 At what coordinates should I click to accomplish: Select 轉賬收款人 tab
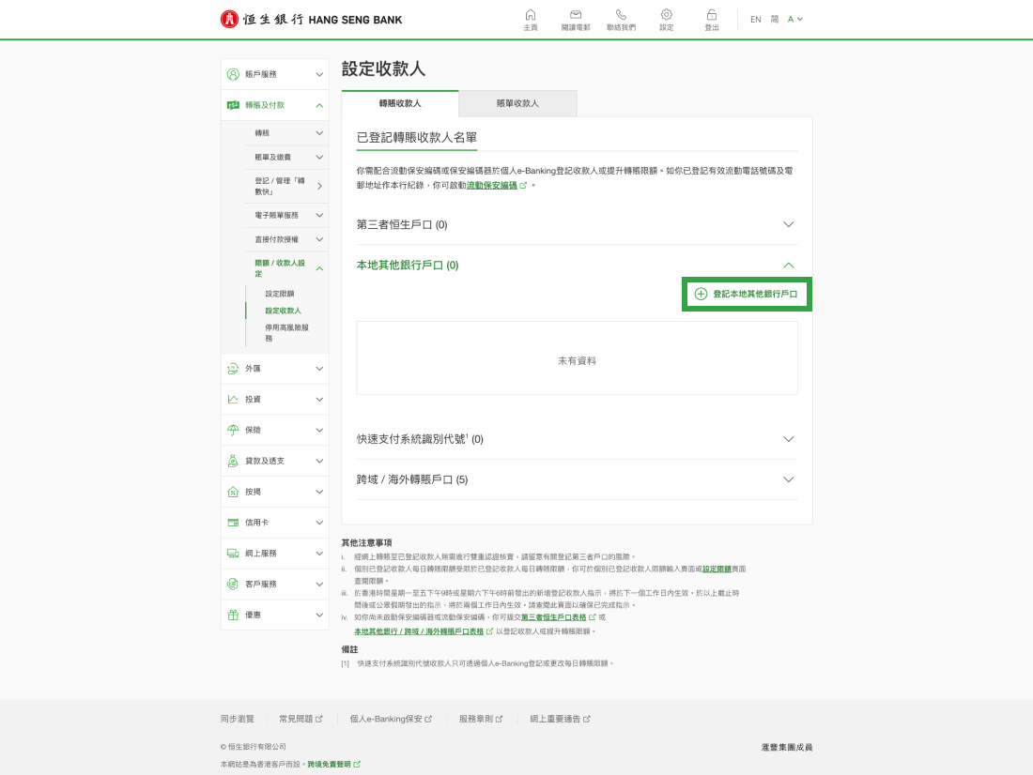coord(400,103)
